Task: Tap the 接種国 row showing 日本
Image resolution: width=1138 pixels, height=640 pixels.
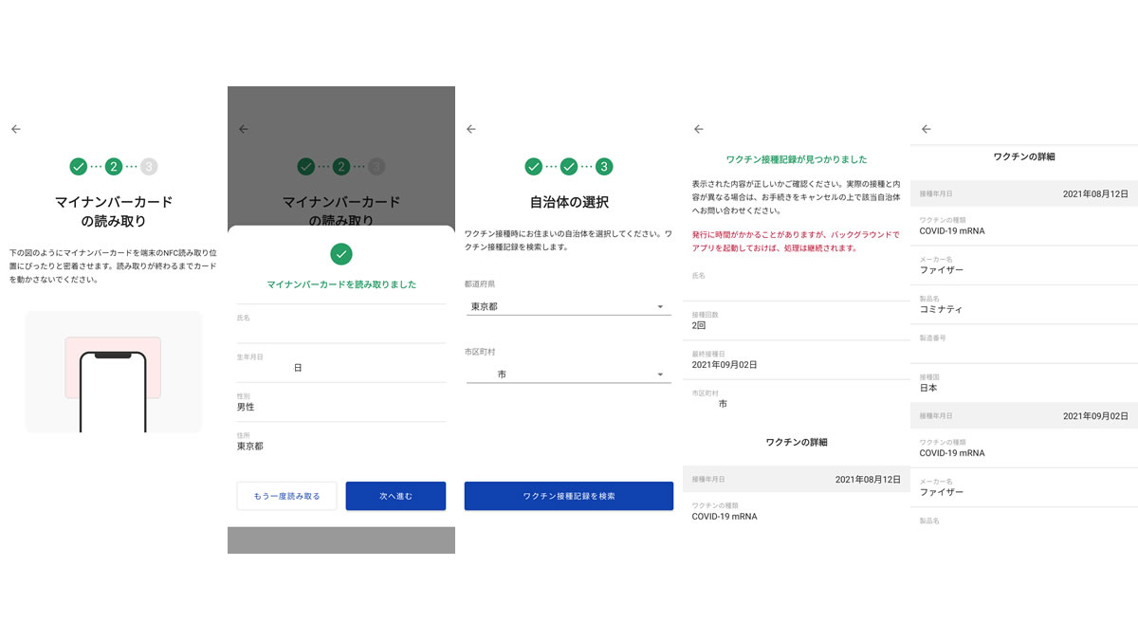Action: tap(1023, 383)
